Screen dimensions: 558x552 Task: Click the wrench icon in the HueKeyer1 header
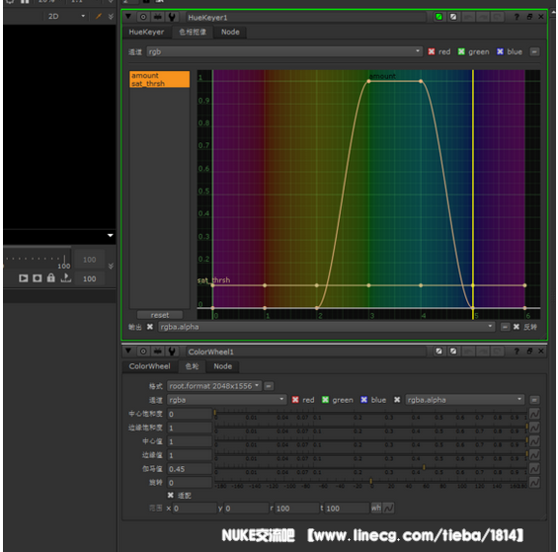(x=172, y=17)
